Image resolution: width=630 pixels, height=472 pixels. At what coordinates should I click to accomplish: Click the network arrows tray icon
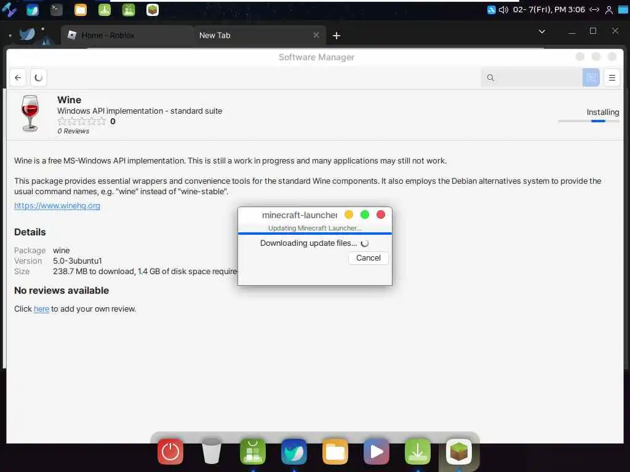[594, 10]
